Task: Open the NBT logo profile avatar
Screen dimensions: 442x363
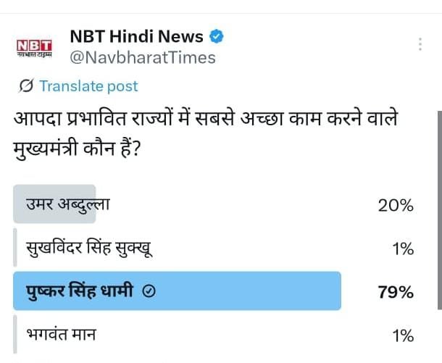Action: [35, 47]
